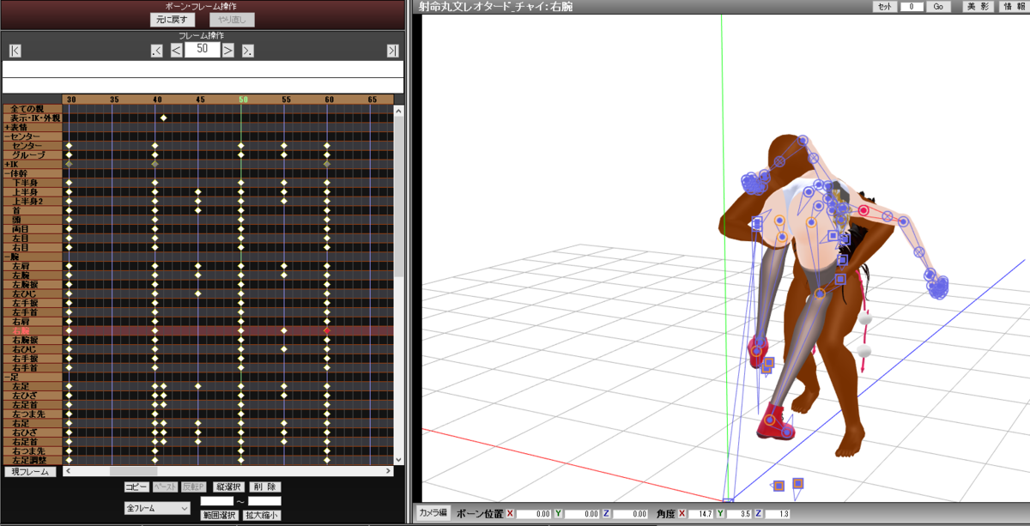The height and width of the screenshot is (526, 1030).
Task: Collapse the −センター group
Action: pos(32,136)
